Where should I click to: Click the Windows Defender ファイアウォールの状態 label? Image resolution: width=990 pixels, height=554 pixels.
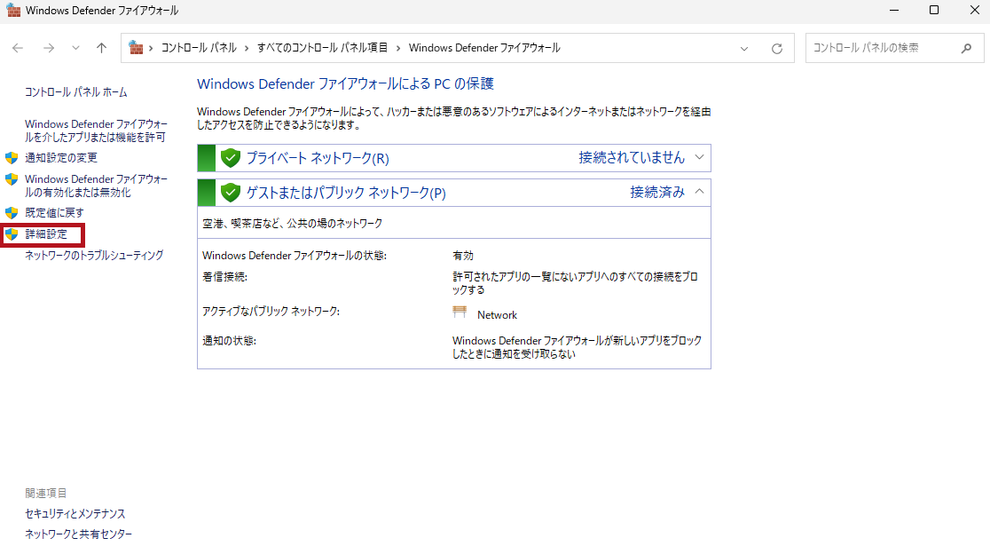coord(295,256)
